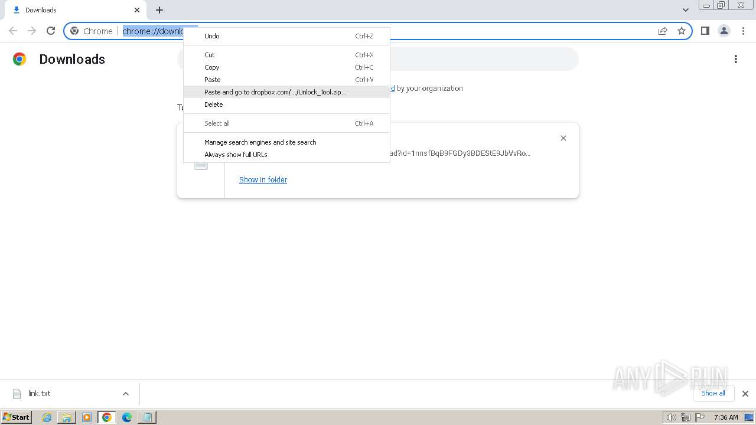The height and width of the screenshot is (425, 756).
Task: Click the back navigation arrow
Action: point(13,31)
